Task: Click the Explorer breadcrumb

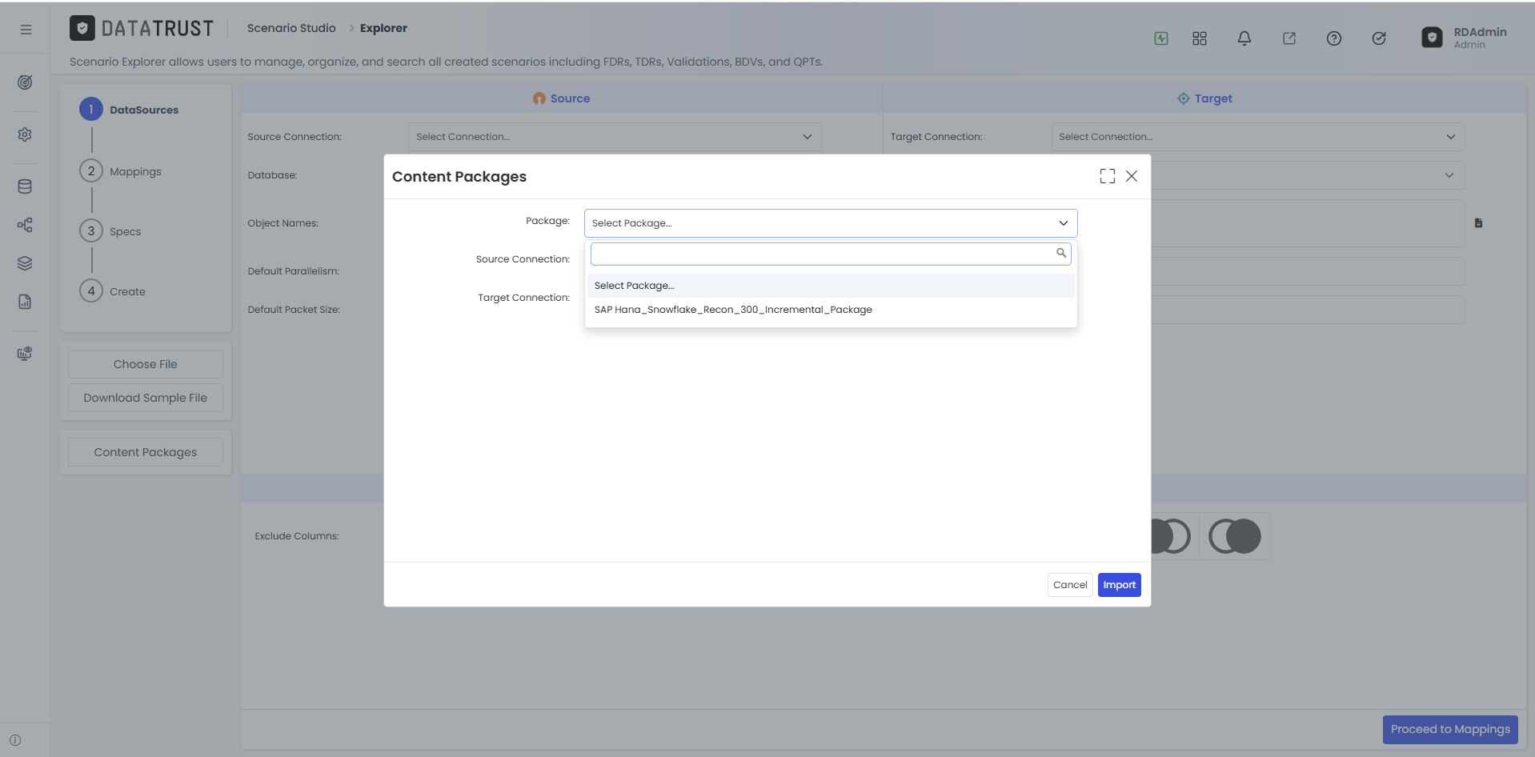Action: coord(383,28)
